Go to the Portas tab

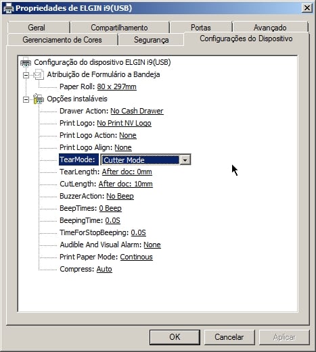201,28
